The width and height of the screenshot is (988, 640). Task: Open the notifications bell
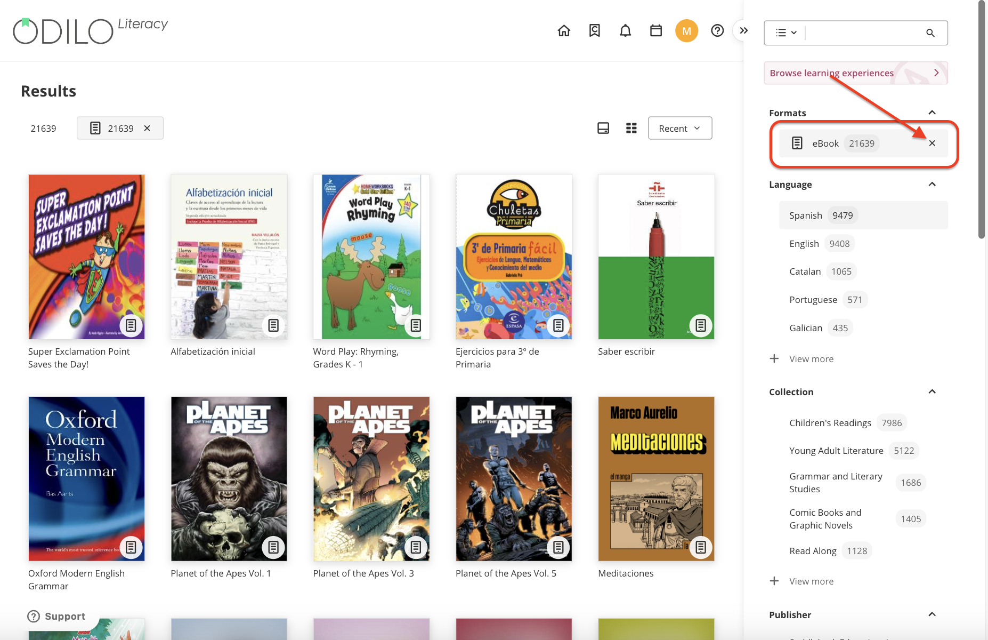point(626,31)
